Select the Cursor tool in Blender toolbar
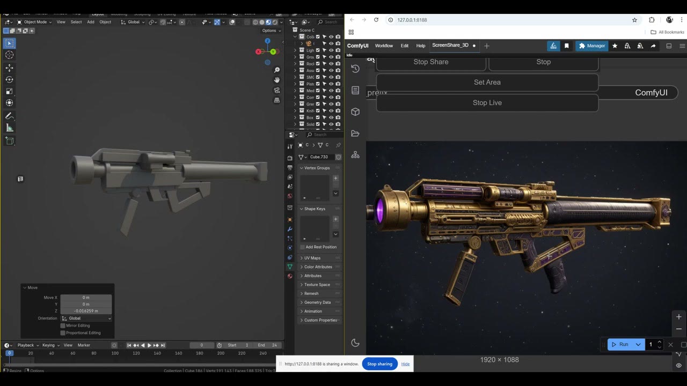The width and height of the screenshot is (687, 386). 10,55
